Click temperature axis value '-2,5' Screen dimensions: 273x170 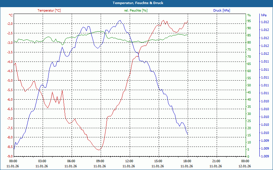[10, 33]
